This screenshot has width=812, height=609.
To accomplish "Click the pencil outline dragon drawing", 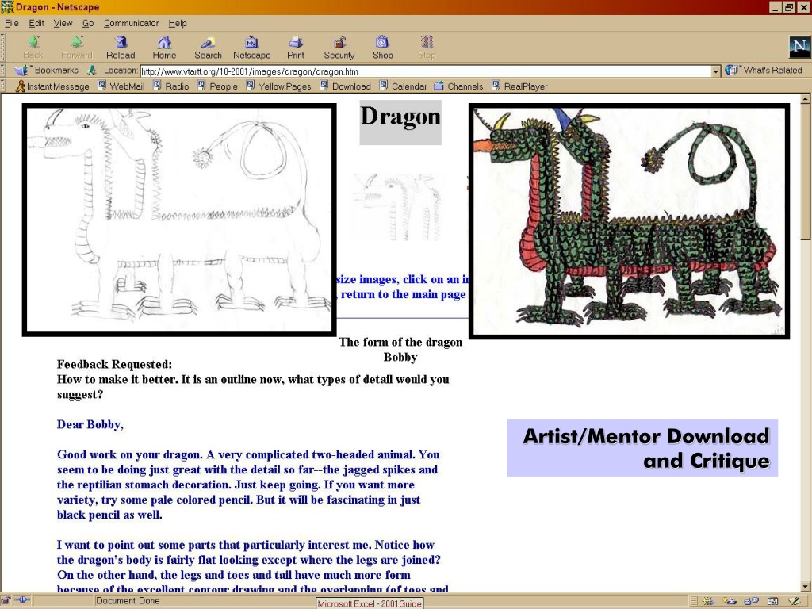I will [x=179, y=220].
